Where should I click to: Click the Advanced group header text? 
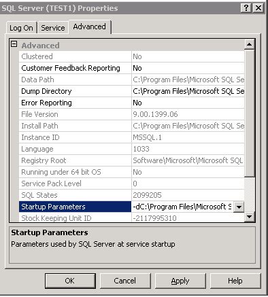click(40, 46)
